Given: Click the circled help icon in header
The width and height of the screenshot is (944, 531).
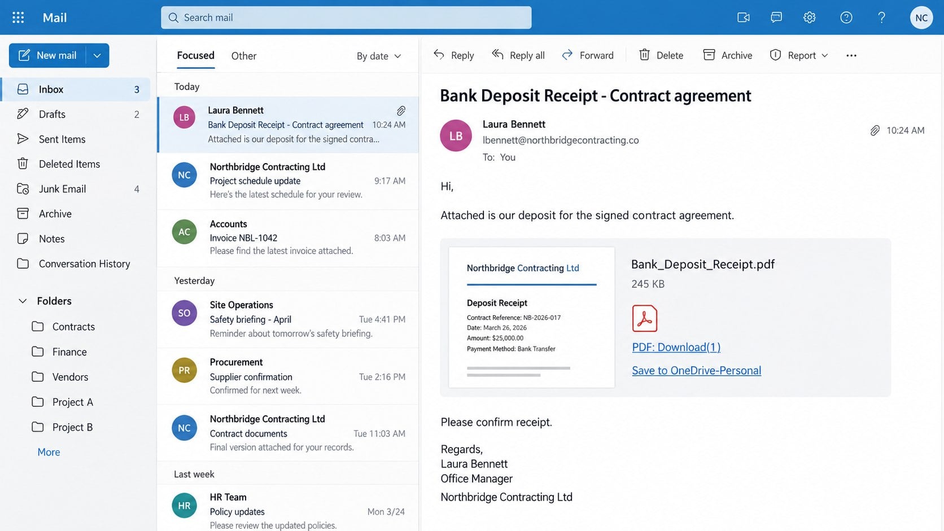Looking at the screenshot, I should (846, 17).
